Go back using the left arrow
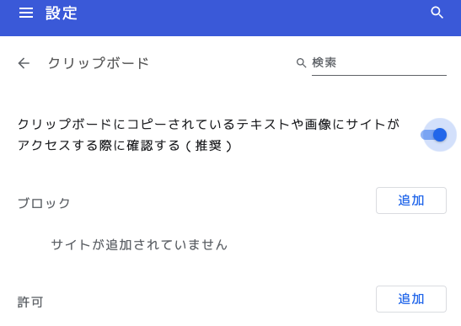Image resolution: width=461 pixels, height=326 pixels. tap(24, 63)
